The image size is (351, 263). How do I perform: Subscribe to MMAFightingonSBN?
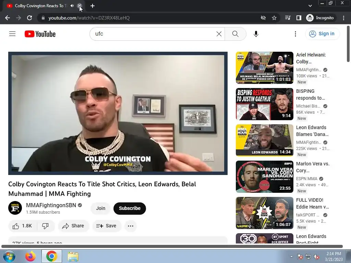(x=130, y=208)
